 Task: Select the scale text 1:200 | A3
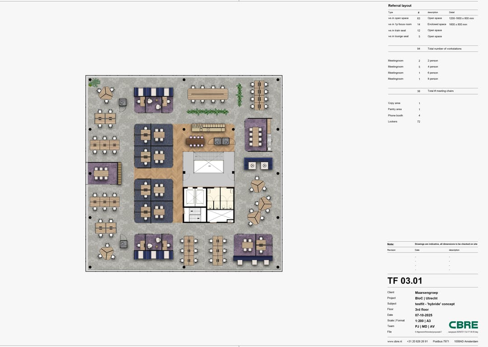point(422,321)
